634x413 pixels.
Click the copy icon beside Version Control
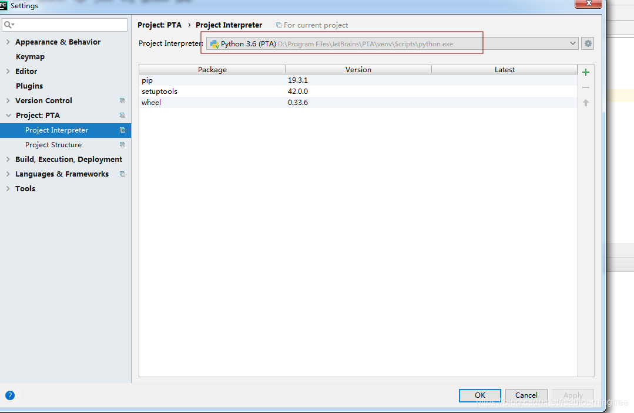(x=123, y=100)
